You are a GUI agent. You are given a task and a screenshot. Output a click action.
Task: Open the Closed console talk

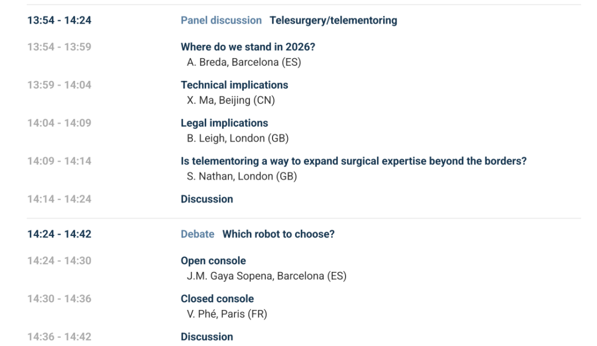coord(217,299)
